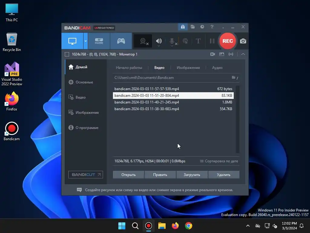Select Screen Recording mode in Bandicam

pyautogui.click(x=72, y=41)
